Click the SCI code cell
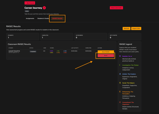Screen dimensions: 159x114 coord(44,51)
